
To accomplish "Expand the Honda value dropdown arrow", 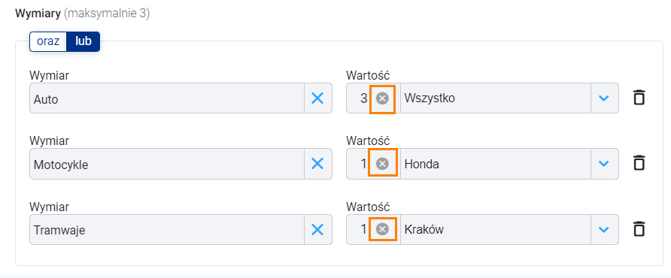I will click(x=604, y=163).
